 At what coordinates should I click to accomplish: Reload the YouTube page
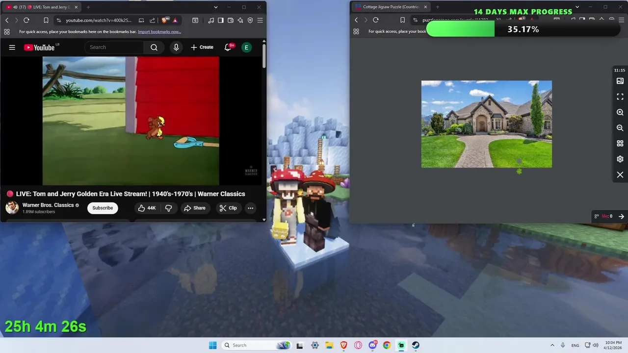coord(26,20)
